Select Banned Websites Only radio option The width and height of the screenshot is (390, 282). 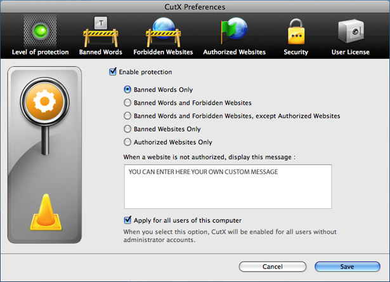point(128,129)
